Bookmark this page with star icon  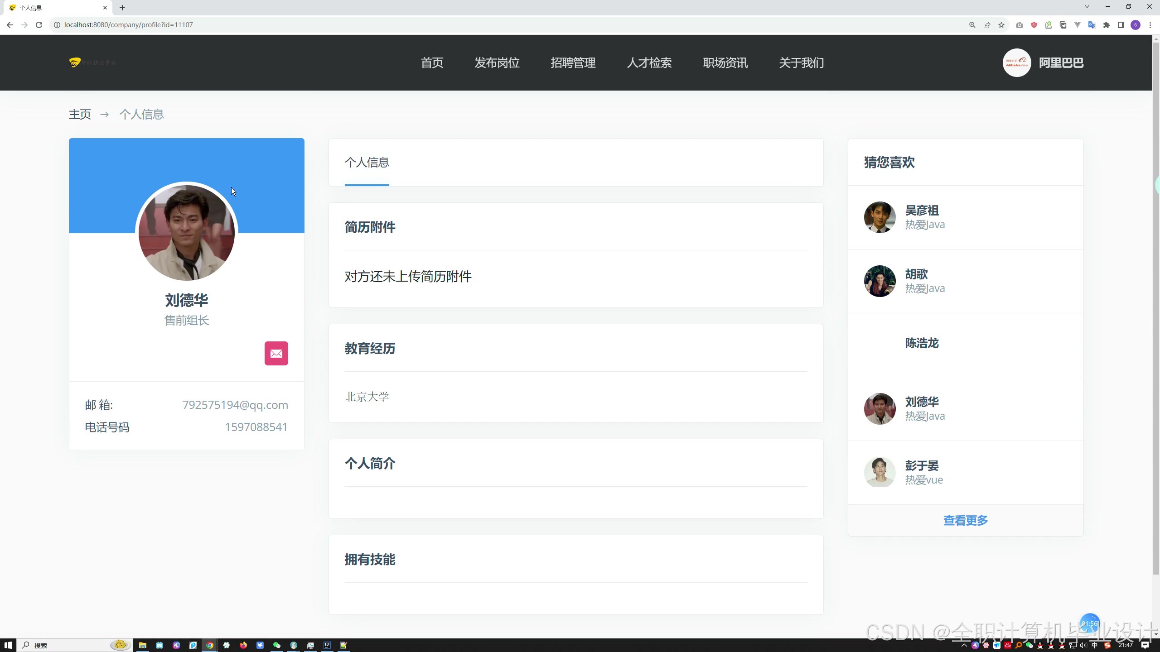coord(1001,25)
